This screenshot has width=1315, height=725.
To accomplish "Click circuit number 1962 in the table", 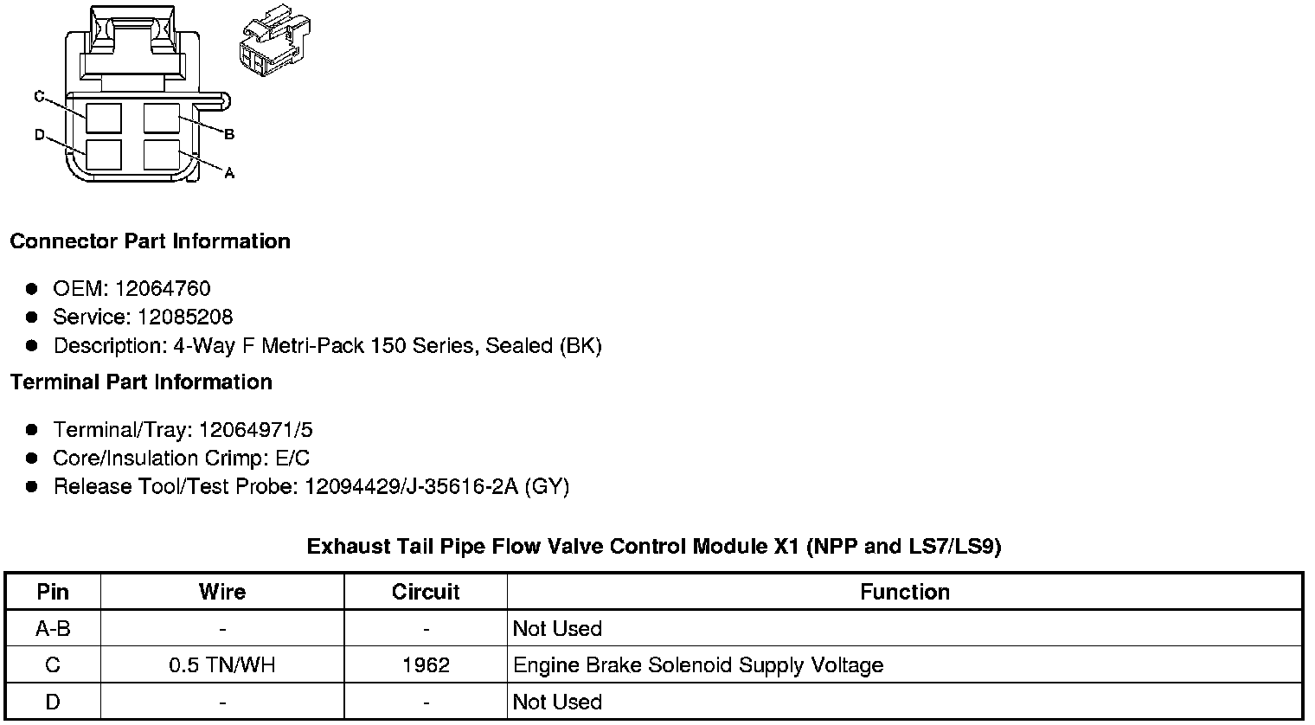I will 426,665.
